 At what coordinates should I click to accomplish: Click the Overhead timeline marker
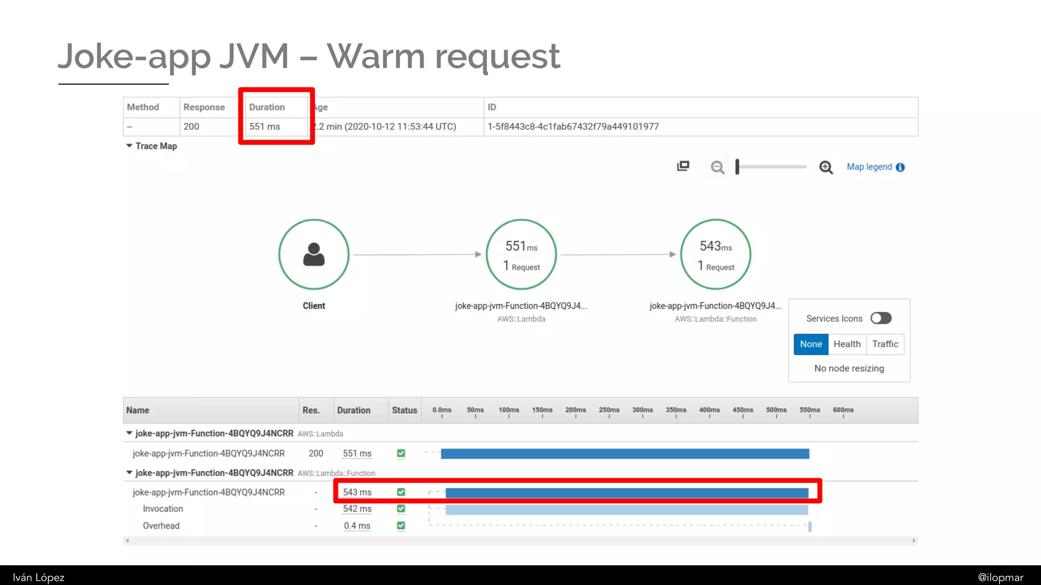coord(810,527)
